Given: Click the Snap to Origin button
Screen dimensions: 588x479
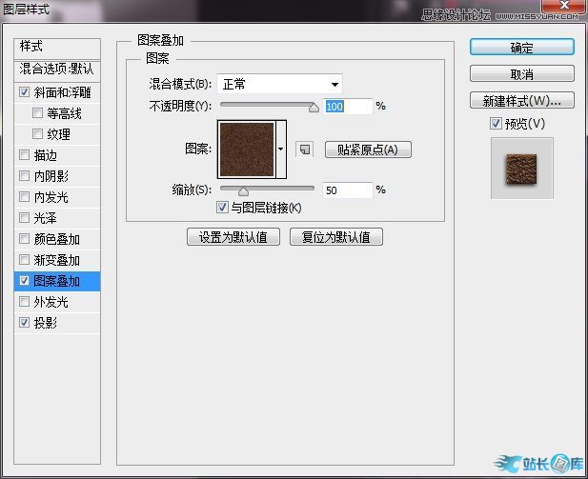Looking at the screenshot, I should coord(368,150).
